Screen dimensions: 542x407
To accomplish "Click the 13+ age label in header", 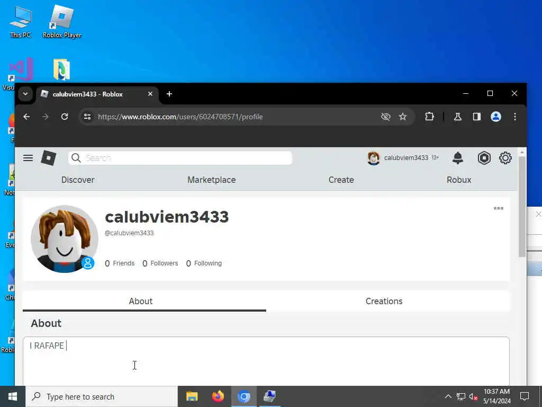I will [x=435, y=157].
